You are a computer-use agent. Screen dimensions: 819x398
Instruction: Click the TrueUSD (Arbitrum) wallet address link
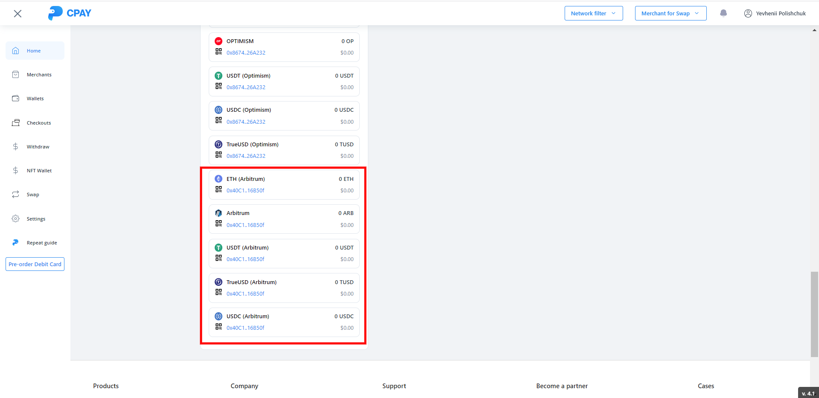coord(245,294)
